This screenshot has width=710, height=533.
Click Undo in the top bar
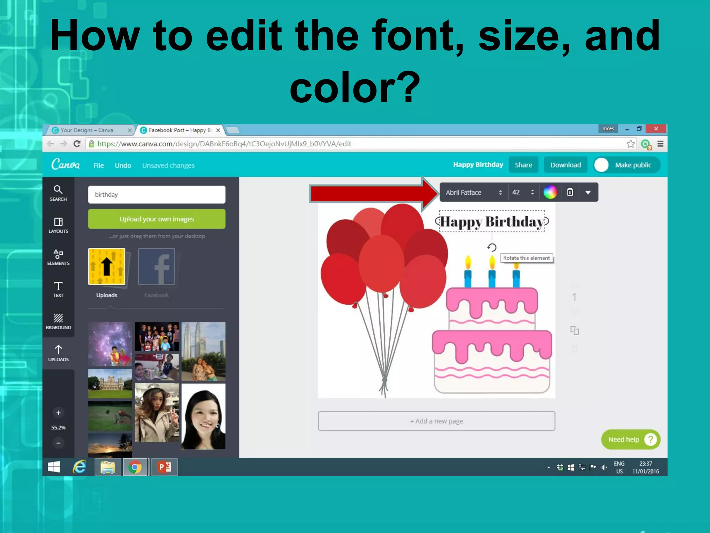tap(123, 166)
